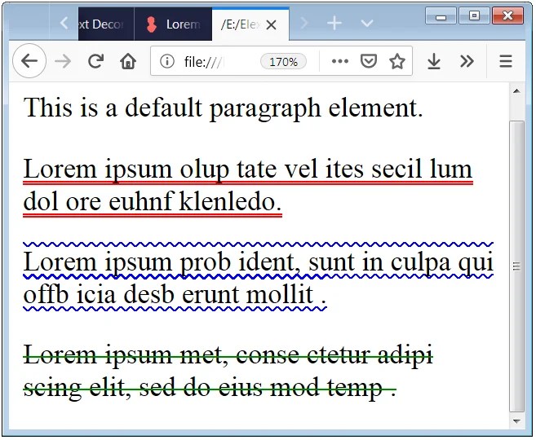This screenshot has height=440, width=536.
Task: Go back to the previous page
Action: [29, 61]
